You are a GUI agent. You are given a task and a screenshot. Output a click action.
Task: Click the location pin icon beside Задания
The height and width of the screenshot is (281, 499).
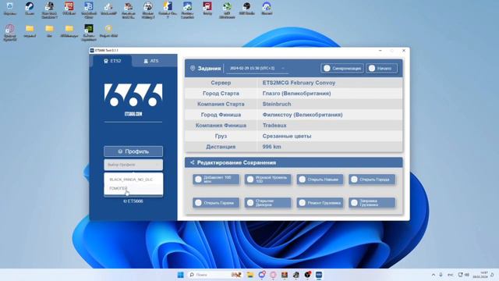click(x=193, y=68)
